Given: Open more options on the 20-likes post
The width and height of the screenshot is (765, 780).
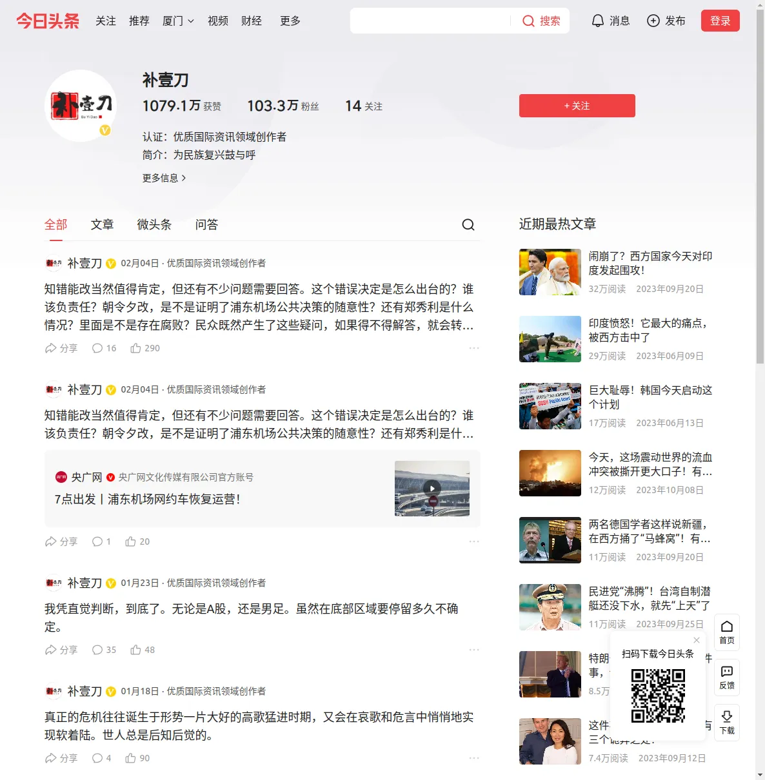Looking at the screenshot, I should [474, 541].
